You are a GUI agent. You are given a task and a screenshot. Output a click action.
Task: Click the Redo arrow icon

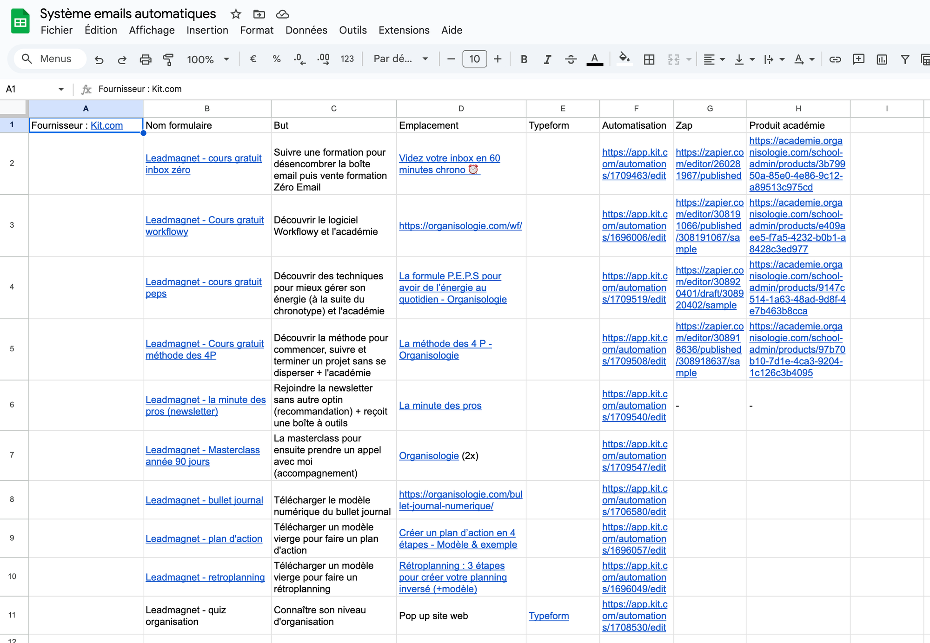click(122, 59)
